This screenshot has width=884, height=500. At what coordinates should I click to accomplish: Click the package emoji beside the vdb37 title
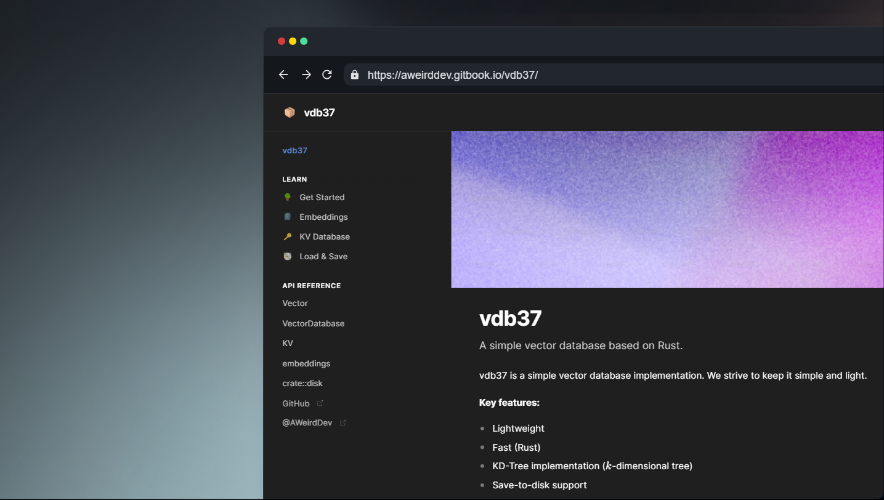pyautogui.click(x=290, y=112)
